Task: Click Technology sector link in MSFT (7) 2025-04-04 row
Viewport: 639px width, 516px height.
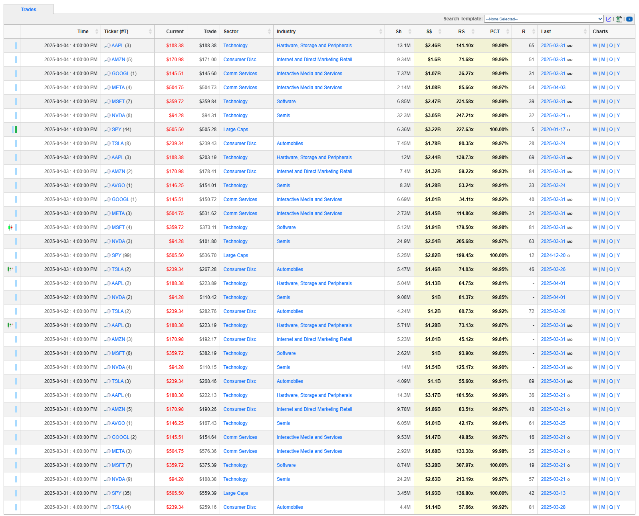Action: click(x=235, y=102)
